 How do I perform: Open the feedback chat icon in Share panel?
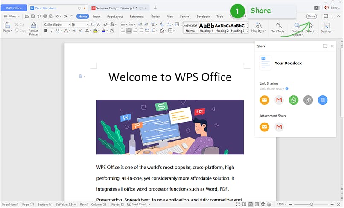(325, 46)
